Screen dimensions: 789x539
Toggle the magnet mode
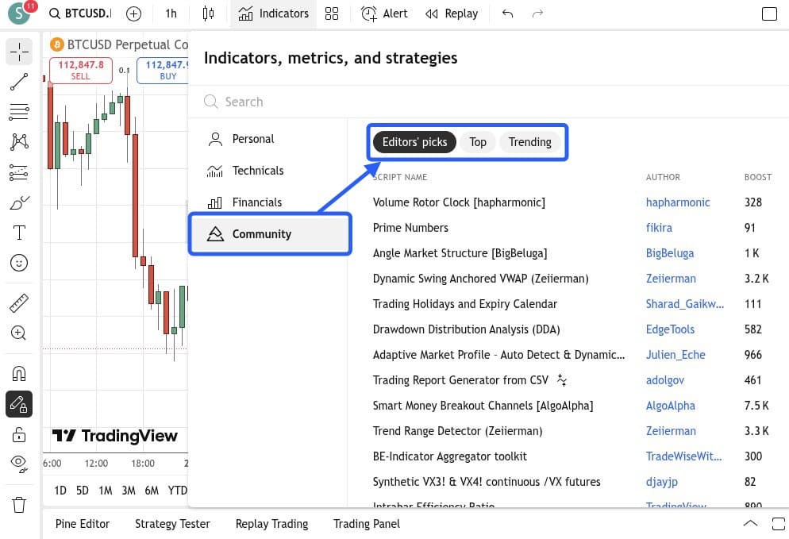(19, 373)
